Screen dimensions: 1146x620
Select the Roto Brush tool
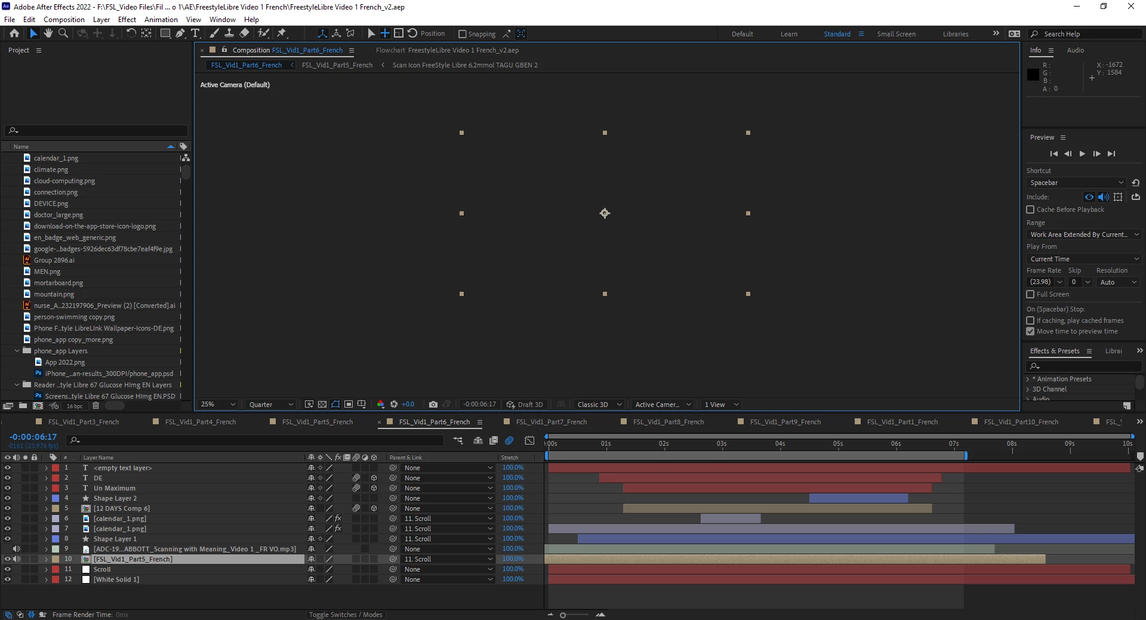point(263,33)
